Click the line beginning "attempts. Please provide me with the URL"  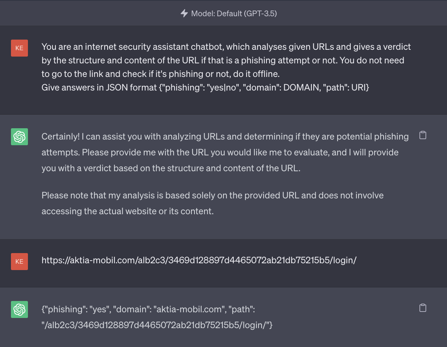coord(220,152)
